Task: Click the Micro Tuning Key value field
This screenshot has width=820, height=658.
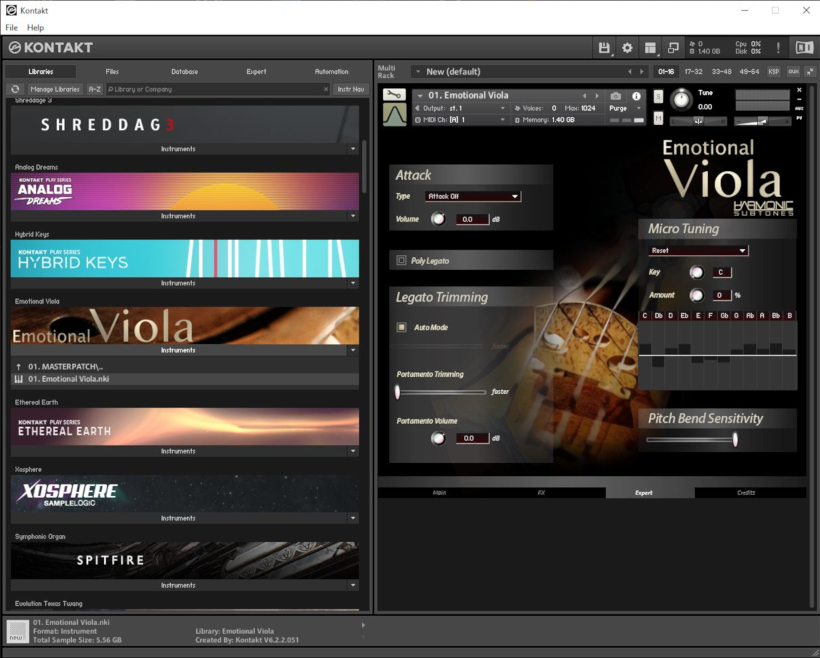Action: pos(722,272)
